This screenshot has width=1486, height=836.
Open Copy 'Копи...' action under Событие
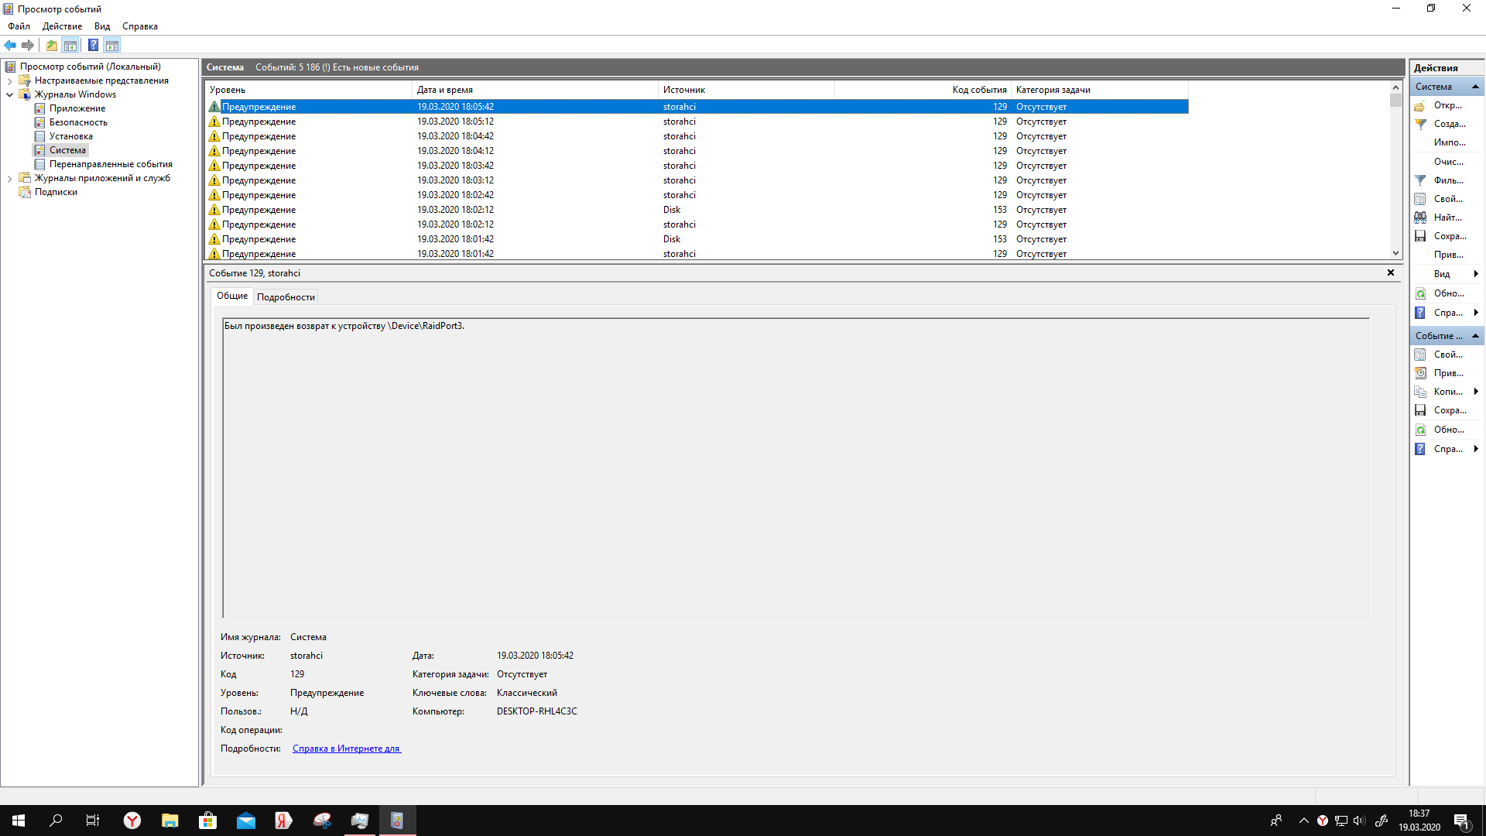pos(1448,392)
